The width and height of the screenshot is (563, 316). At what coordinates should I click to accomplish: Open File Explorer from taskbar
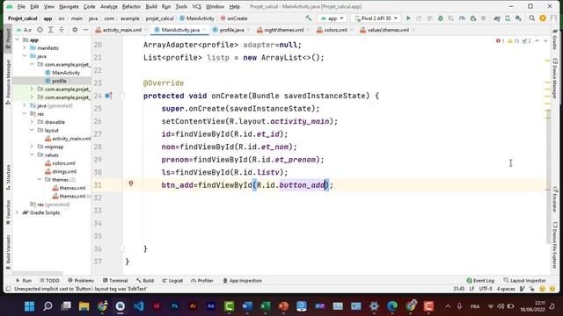(x=84, y=306)
